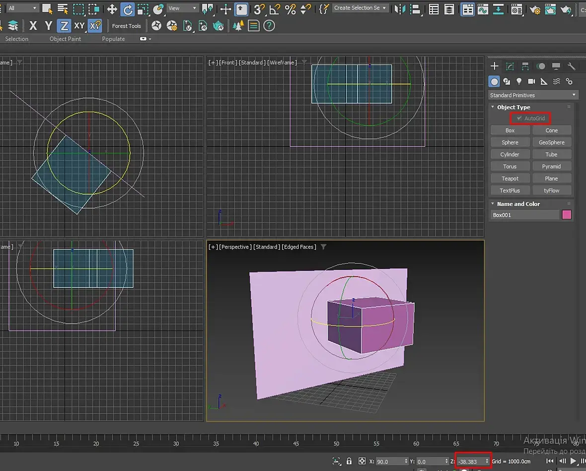Open the Populate ribbon tab
Image resolution: width=586 pixels, height=471 pixels.
click(x=113, y=39)
